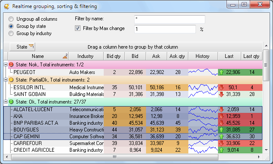Click the application icon in title bar
Viewport: 273px width, 164px height.
coord(7,6)
